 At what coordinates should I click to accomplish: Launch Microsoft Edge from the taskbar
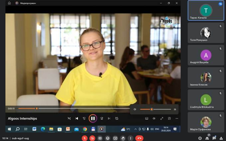(x=43, y=129)
